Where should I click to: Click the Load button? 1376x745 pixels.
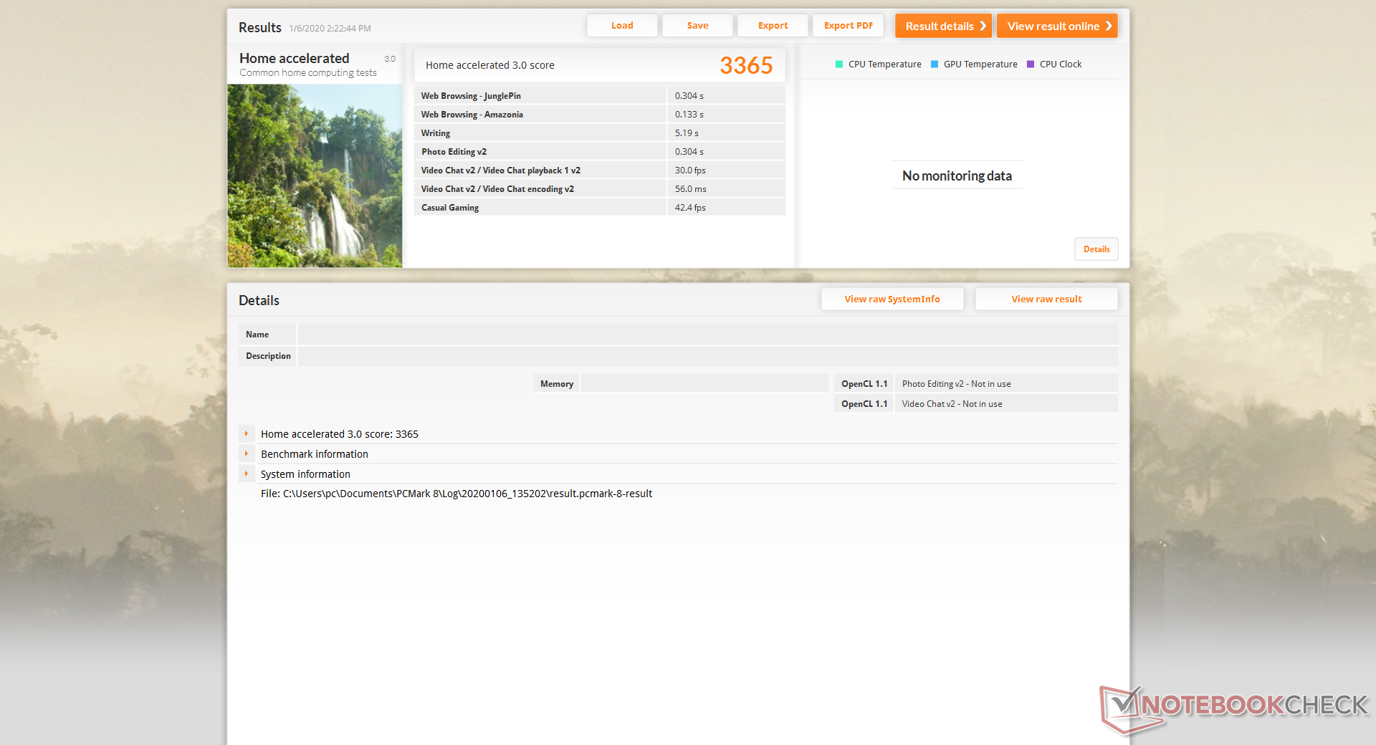coord(622,26)
